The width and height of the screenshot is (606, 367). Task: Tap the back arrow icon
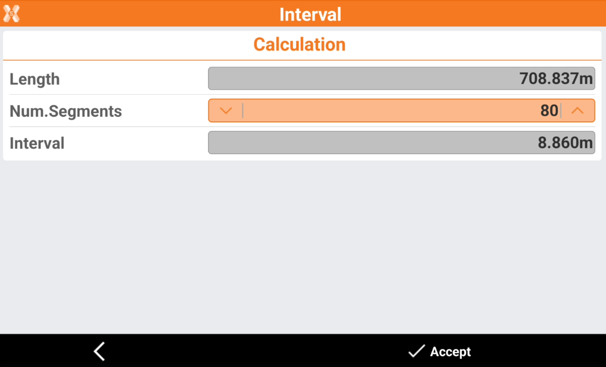[x=99, y=351]
